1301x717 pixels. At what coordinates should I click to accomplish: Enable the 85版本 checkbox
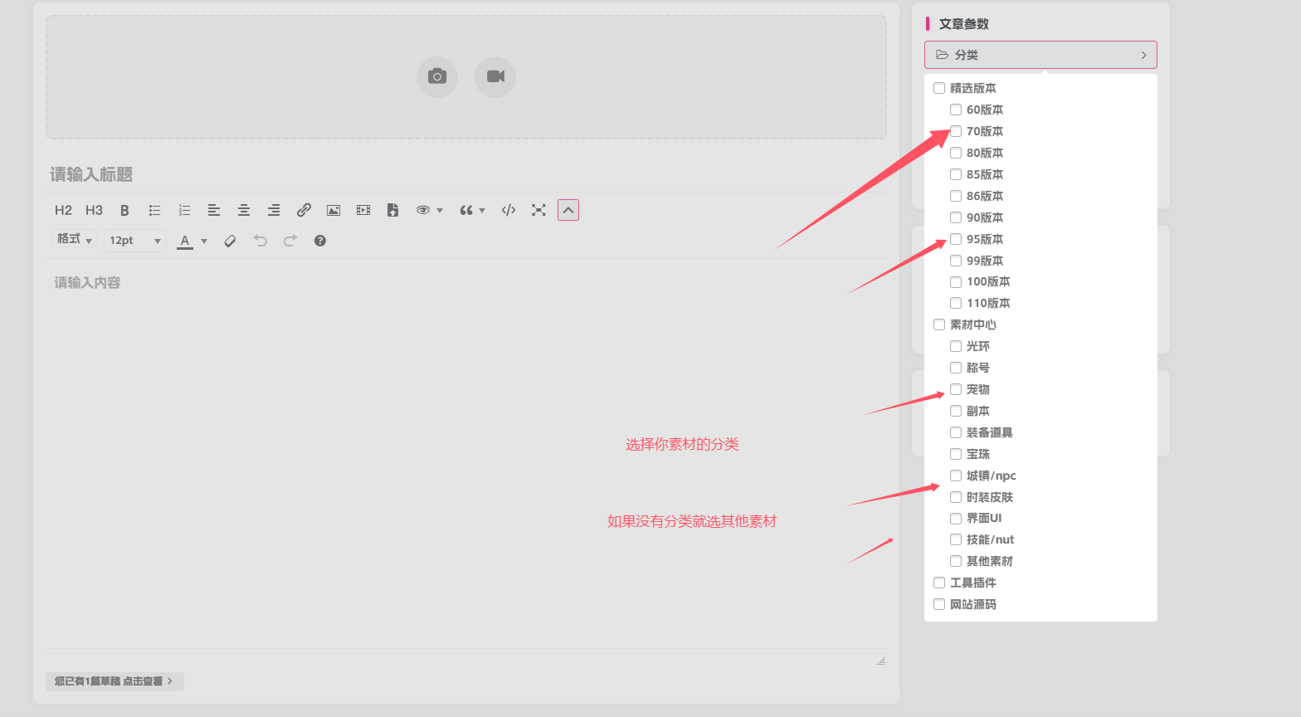(x=956, y=174)
